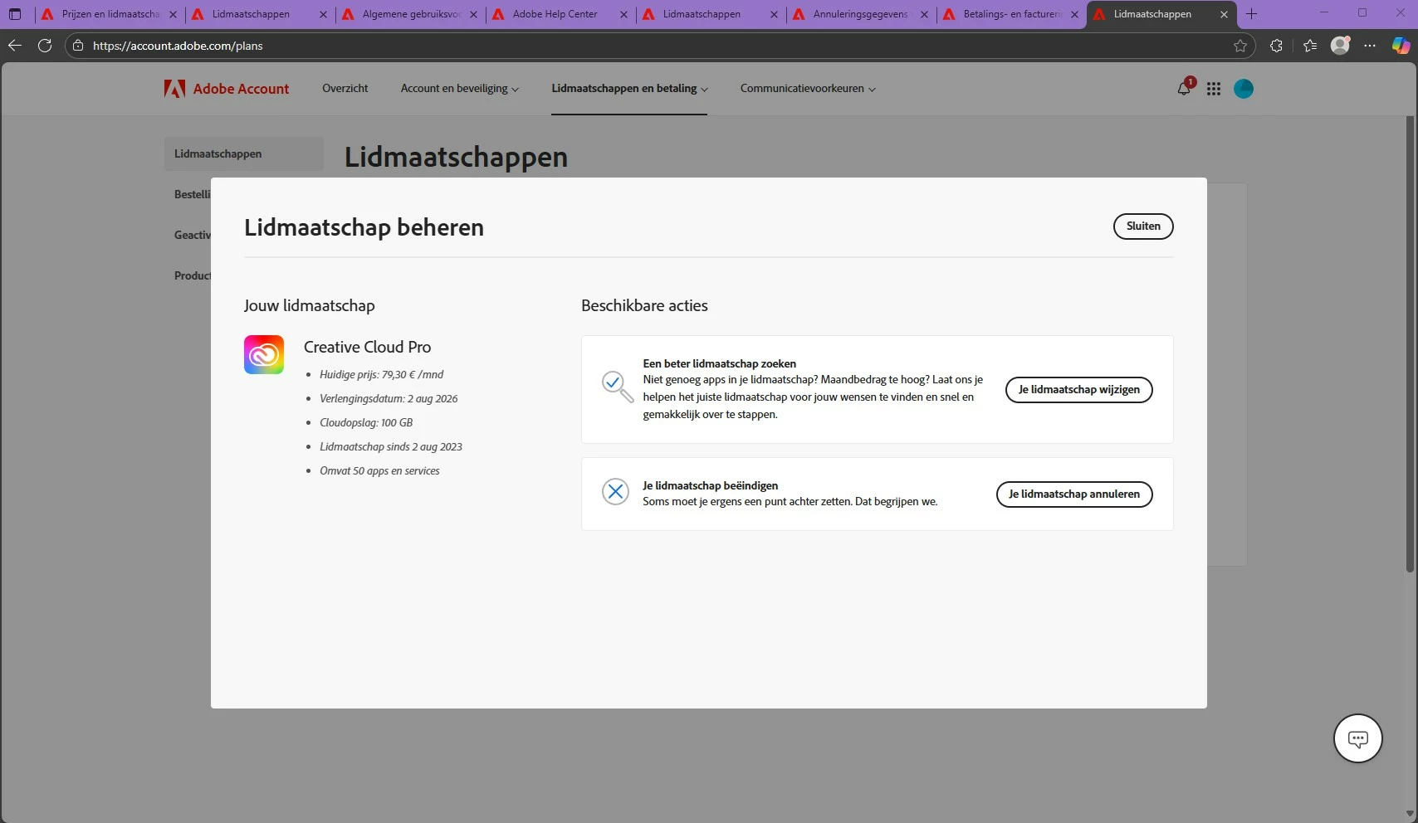Click 'Huidige prijs: 79,30 € /mnd'

point(381,375)
